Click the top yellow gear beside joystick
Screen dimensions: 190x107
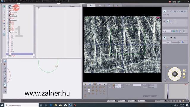(184, 70)
